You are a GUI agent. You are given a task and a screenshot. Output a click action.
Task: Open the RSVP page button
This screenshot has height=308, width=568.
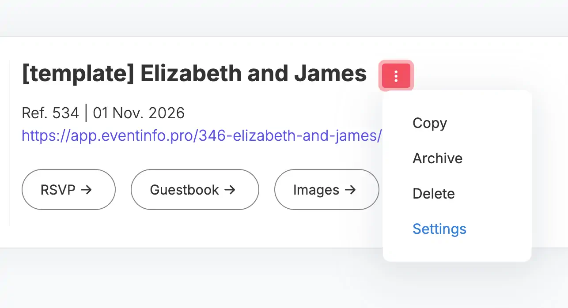tap(68, 190)
